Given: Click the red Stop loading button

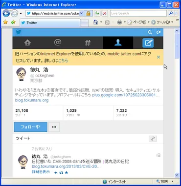Looking at the screenshot, I should [x=105, y=14].
